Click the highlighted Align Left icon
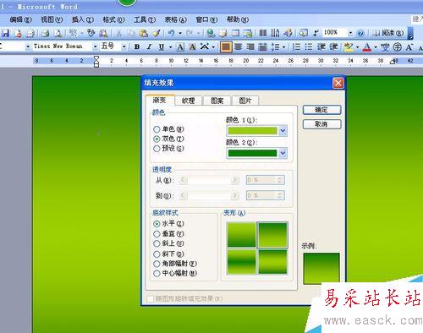 (x=226, y=46)
